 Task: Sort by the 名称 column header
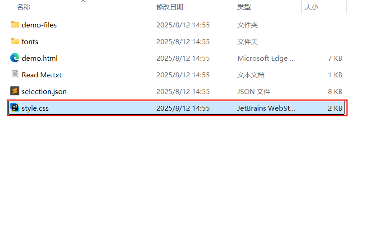click(23, 7)
